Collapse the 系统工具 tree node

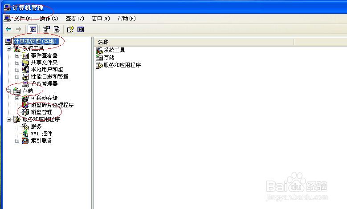(8, 48)
